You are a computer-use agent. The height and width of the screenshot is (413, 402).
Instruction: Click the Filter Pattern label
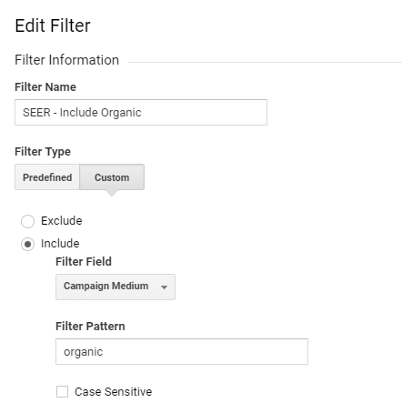pyautogui.click(x=90, y=327)
